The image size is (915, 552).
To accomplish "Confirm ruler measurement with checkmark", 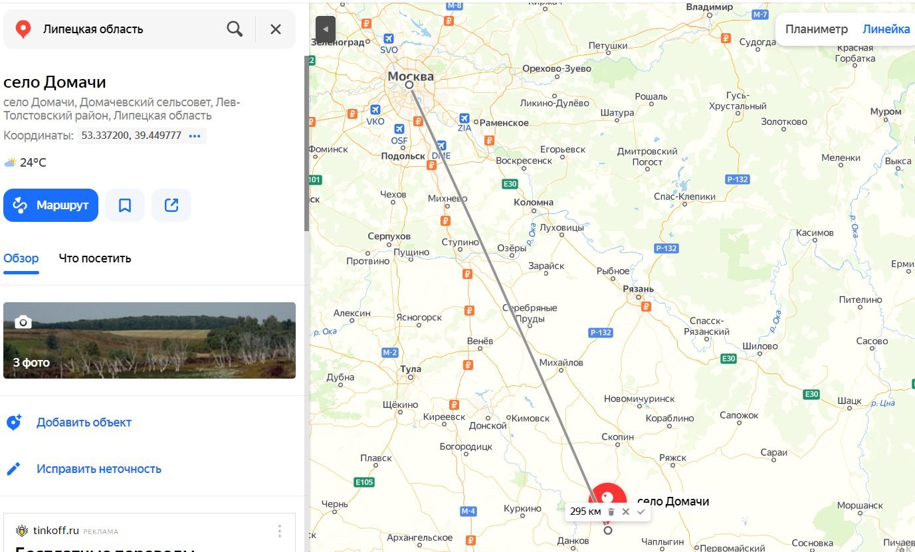I will (x=641, y=511).
